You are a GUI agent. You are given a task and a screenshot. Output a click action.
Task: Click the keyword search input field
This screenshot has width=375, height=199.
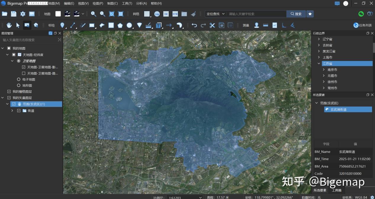click(256, 14)
